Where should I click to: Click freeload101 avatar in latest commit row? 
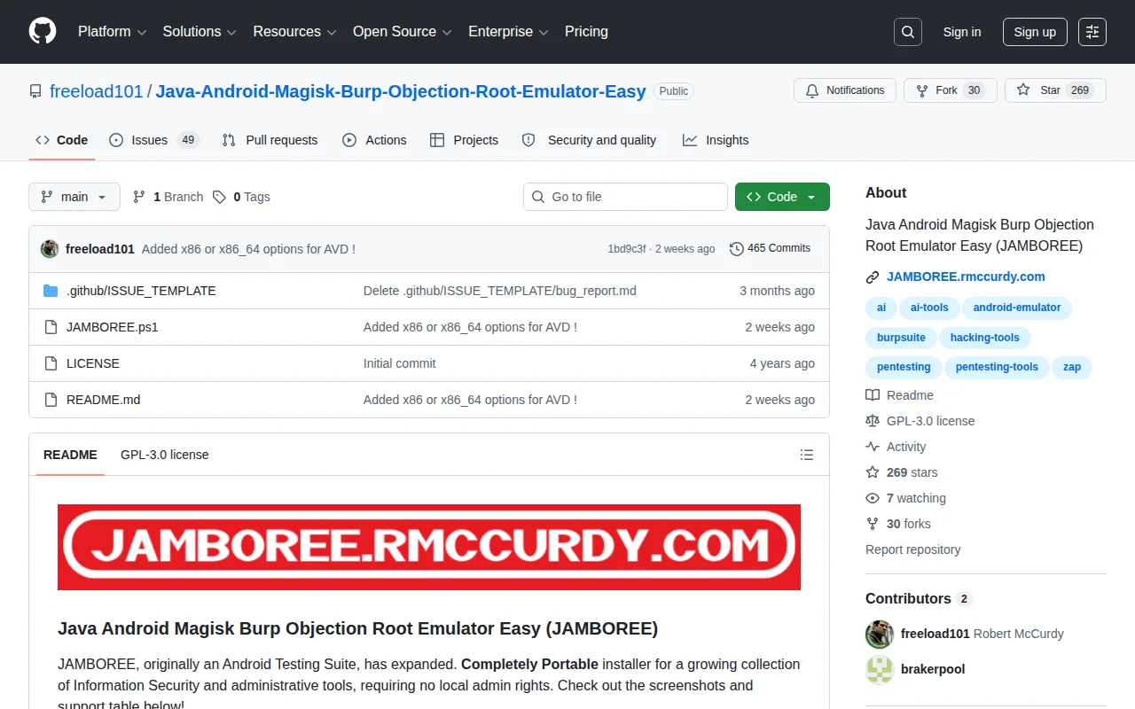(50, 249)
